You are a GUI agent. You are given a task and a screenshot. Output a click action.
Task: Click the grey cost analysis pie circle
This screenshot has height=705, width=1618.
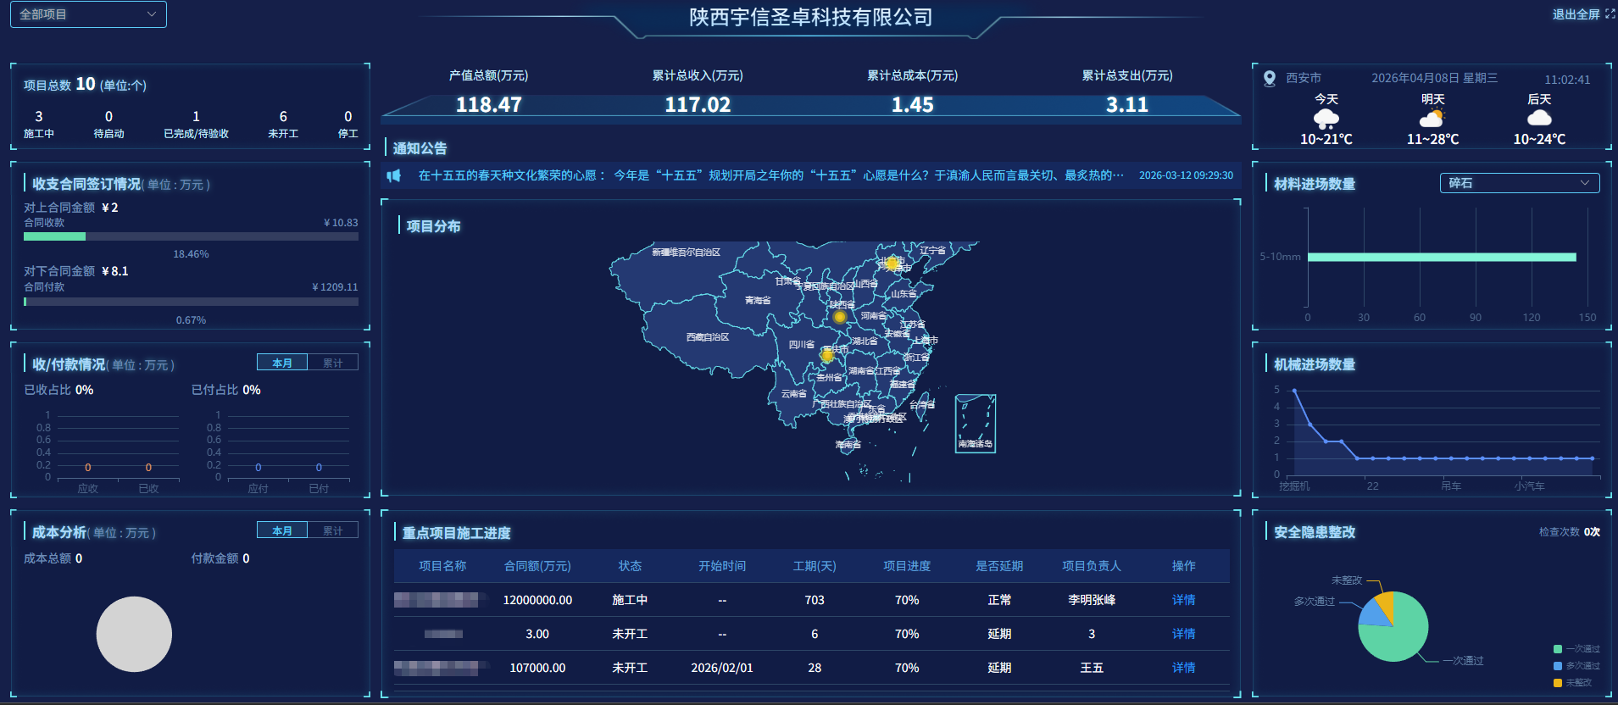click(x=134, y=634)
